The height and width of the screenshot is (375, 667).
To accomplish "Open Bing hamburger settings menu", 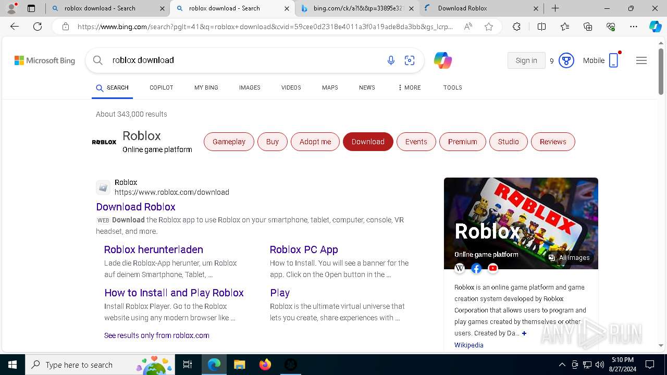I will click(641, 60).
